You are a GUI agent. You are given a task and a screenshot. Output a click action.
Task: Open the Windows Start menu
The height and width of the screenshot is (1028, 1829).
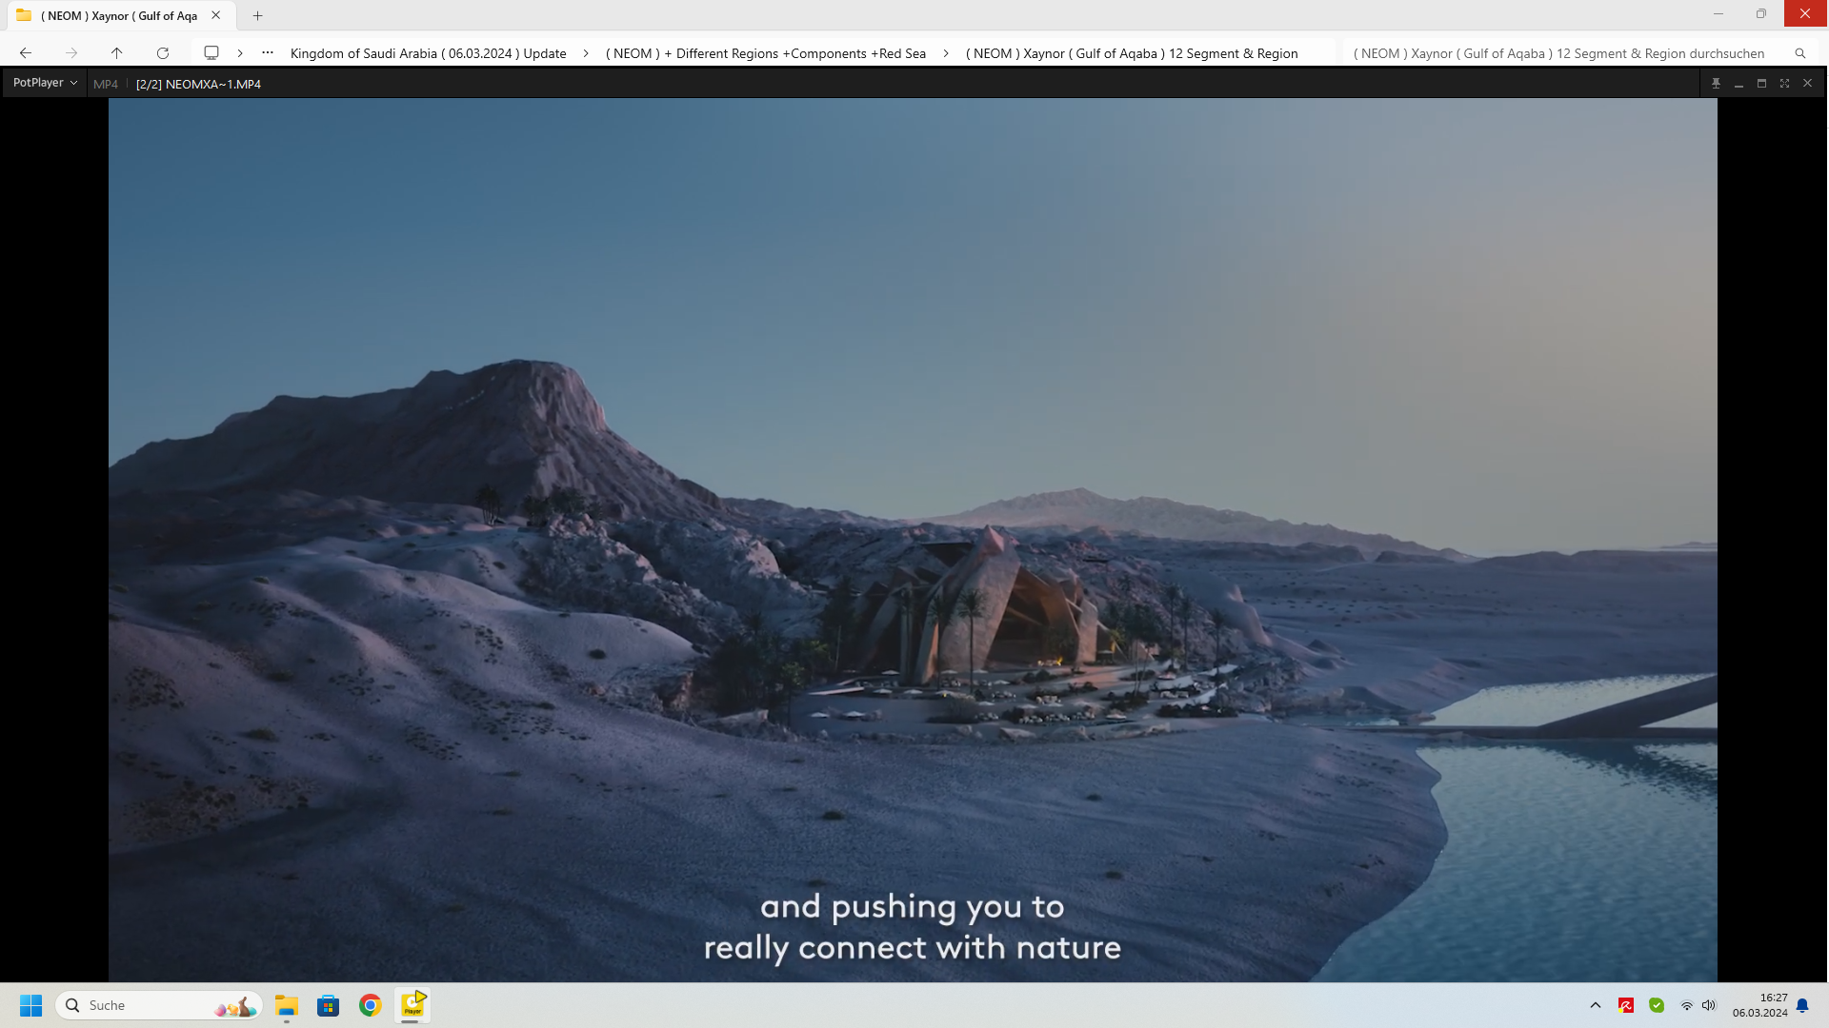pos(30,1005)
